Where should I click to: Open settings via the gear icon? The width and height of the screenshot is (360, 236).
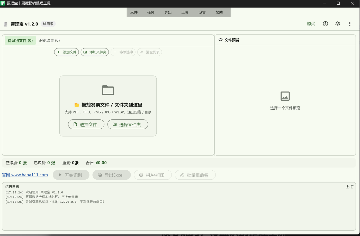pyautogui.click(x=338, y=24)
